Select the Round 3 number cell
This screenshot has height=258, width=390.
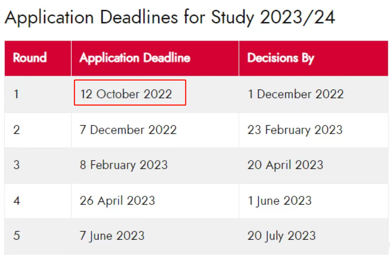16,165
